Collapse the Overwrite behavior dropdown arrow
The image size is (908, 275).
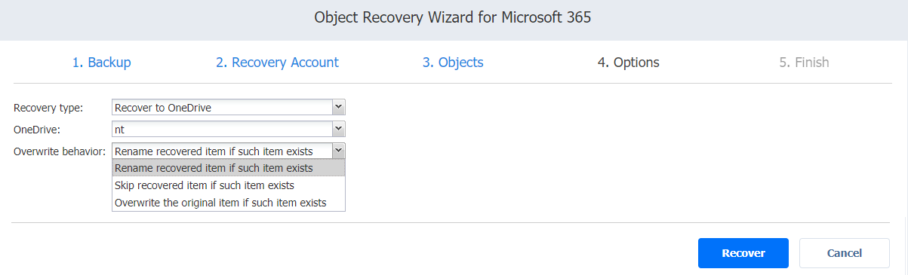pos(339,151)
